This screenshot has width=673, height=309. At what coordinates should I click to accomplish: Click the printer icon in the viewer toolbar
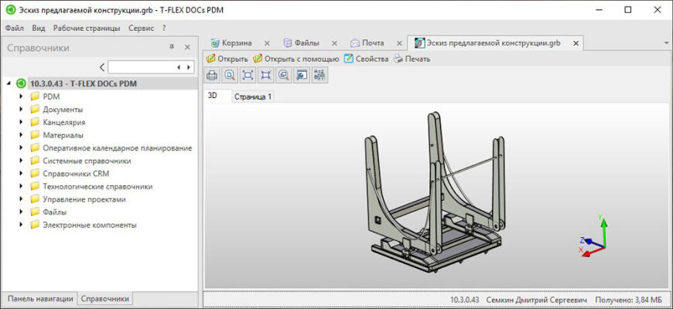(212, 75)
